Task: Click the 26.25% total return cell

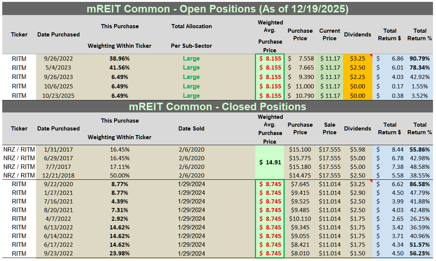Action: click(x=419, y=219)
